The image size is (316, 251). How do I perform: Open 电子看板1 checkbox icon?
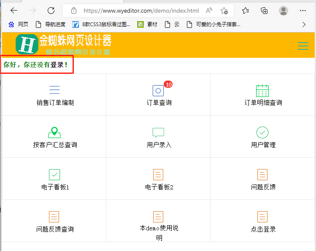(x=54, y=175)
